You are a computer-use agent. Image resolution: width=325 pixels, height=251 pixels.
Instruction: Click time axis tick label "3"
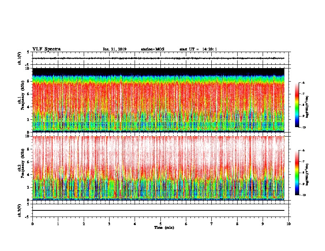(109, 224)
